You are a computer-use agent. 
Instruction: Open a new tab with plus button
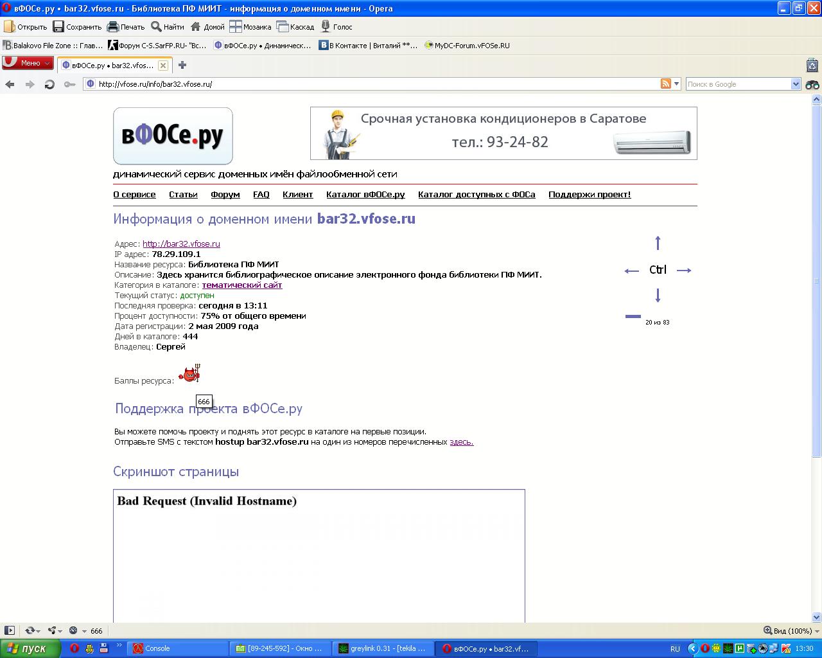182,65
